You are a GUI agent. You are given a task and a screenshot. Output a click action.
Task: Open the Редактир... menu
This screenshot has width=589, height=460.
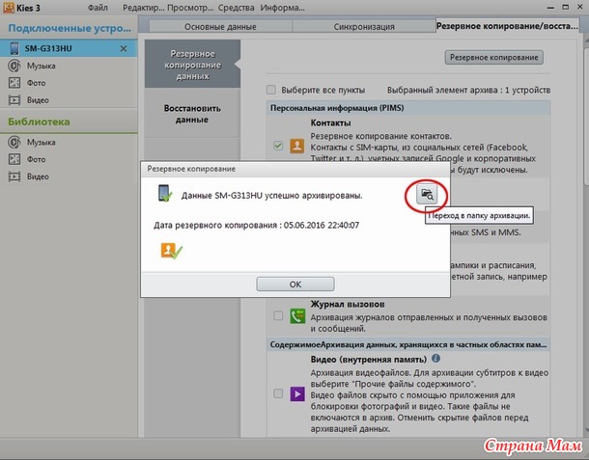pyautogui.click(x=144, y=8)
